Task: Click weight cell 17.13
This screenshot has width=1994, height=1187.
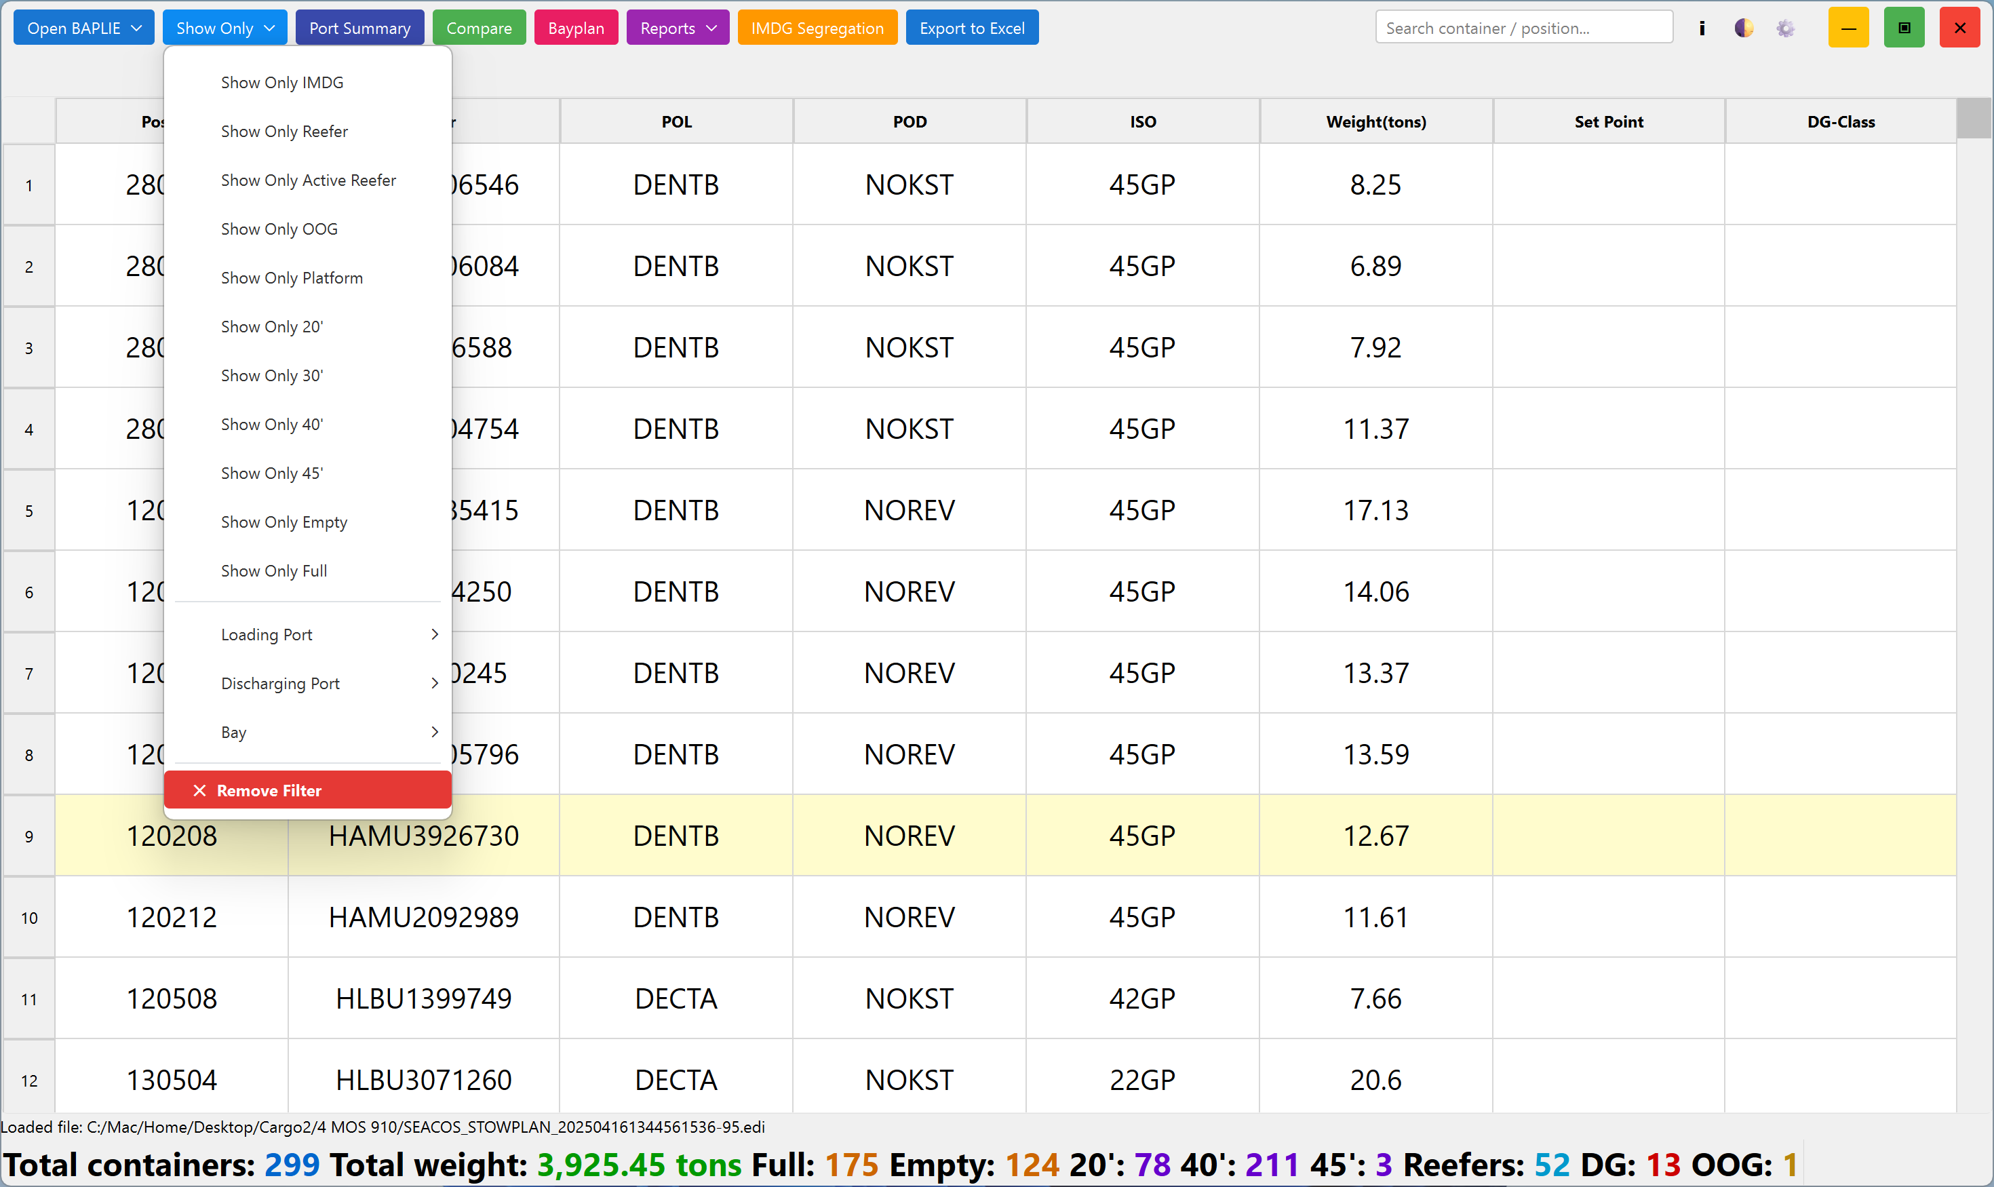Action: 1375,510
